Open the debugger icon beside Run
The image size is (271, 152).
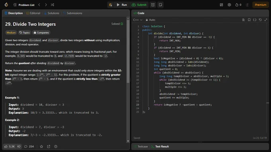pos(110,5)
